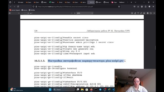The width and height of the screenshot is (164, 92).
Task: Open Firefox account menu
Action: coord(142,7)
